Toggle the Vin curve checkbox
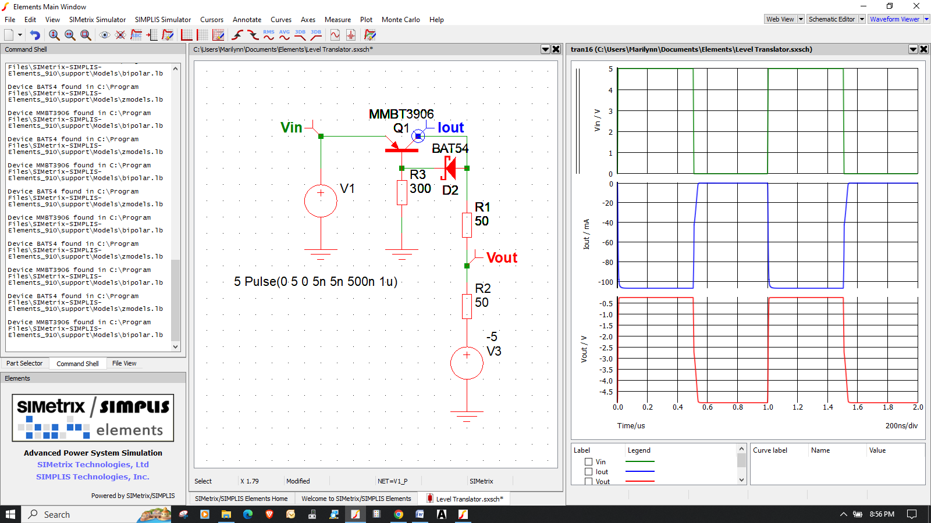931x523 pixels. coord(588,462)
